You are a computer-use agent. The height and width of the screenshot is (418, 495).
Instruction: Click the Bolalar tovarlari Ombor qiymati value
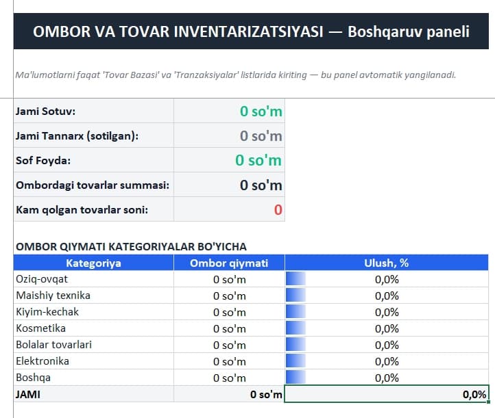[229, 345]
